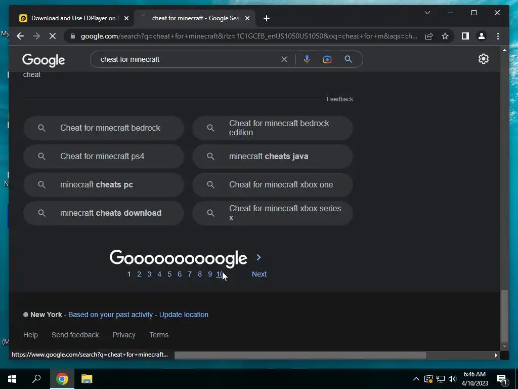Go back to the previous page
The height and width of the screenshot is (389, 518).
pyautogui.click(x=20, y=36)
